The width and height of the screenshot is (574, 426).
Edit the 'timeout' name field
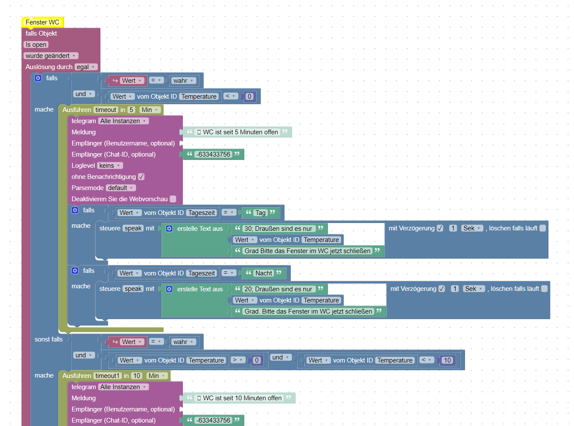(106, 110)
